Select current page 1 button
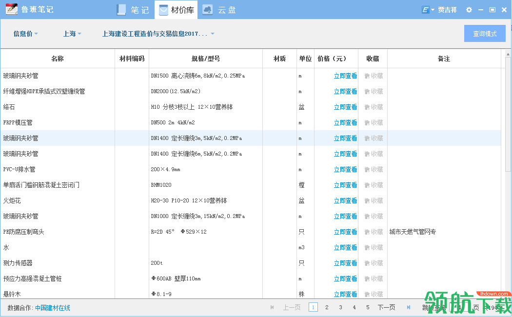This screenshot has width=512, height=317. (x=313, y=307)
